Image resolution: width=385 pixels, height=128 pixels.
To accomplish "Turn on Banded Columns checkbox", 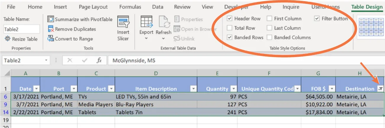I will point(269,37).
